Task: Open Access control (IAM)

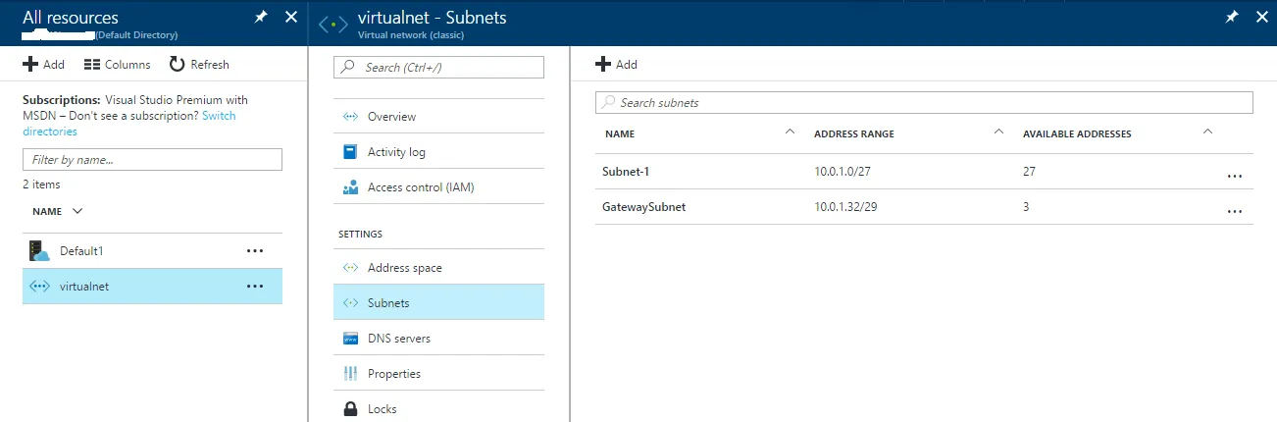Action: [420, 187]
